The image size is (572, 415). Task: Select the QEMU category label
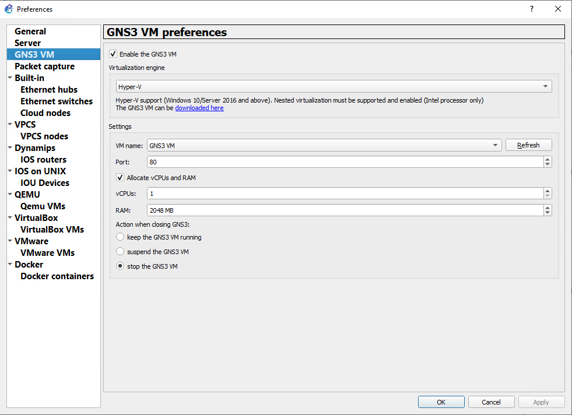click(x=27, y=195)
